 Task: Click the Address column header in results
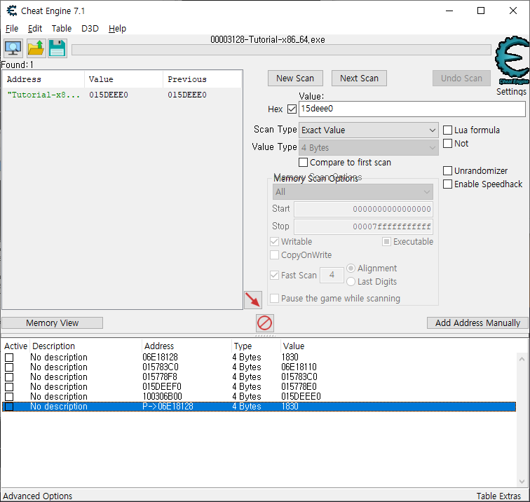(43, 79)
